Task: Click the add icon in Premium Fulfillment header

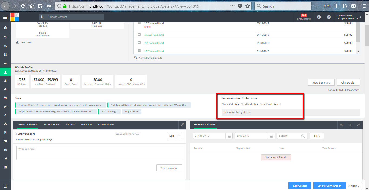Action: [x=342, y=125]
